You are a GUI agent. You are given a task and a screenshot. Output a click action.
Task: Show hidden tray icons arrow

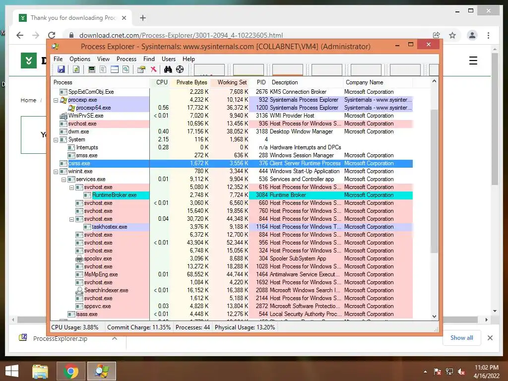point(425,372)
